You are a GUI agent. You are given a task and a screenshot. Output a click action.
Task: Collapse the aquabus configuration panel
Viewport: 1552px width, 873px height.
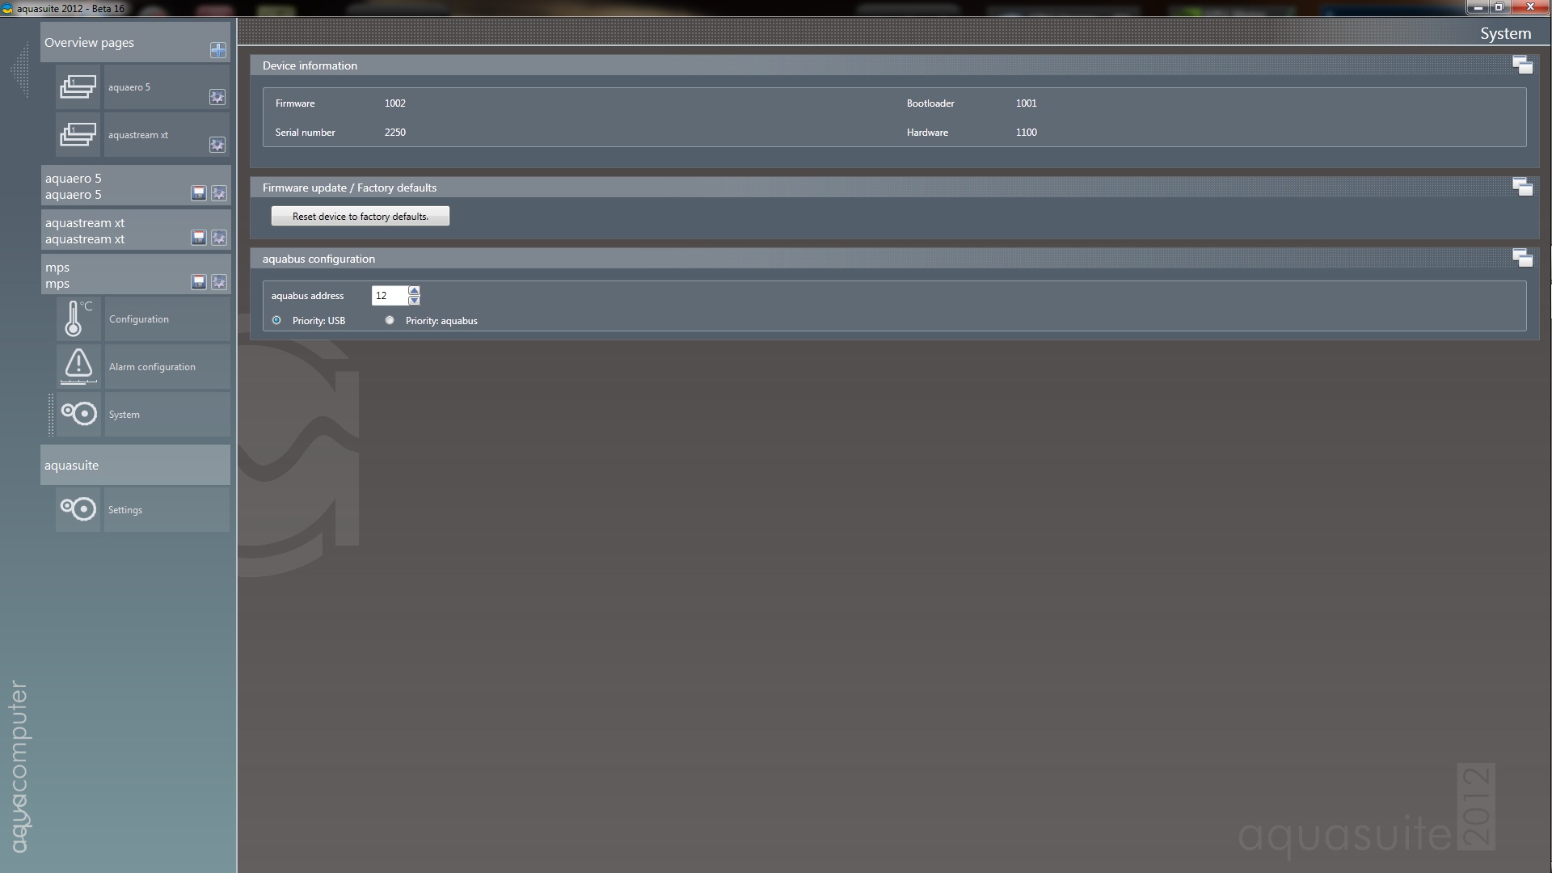(1522, 259)
